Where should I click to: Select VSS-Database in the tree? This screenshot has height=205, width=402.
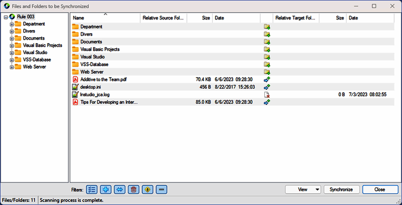tap(37, 60)
